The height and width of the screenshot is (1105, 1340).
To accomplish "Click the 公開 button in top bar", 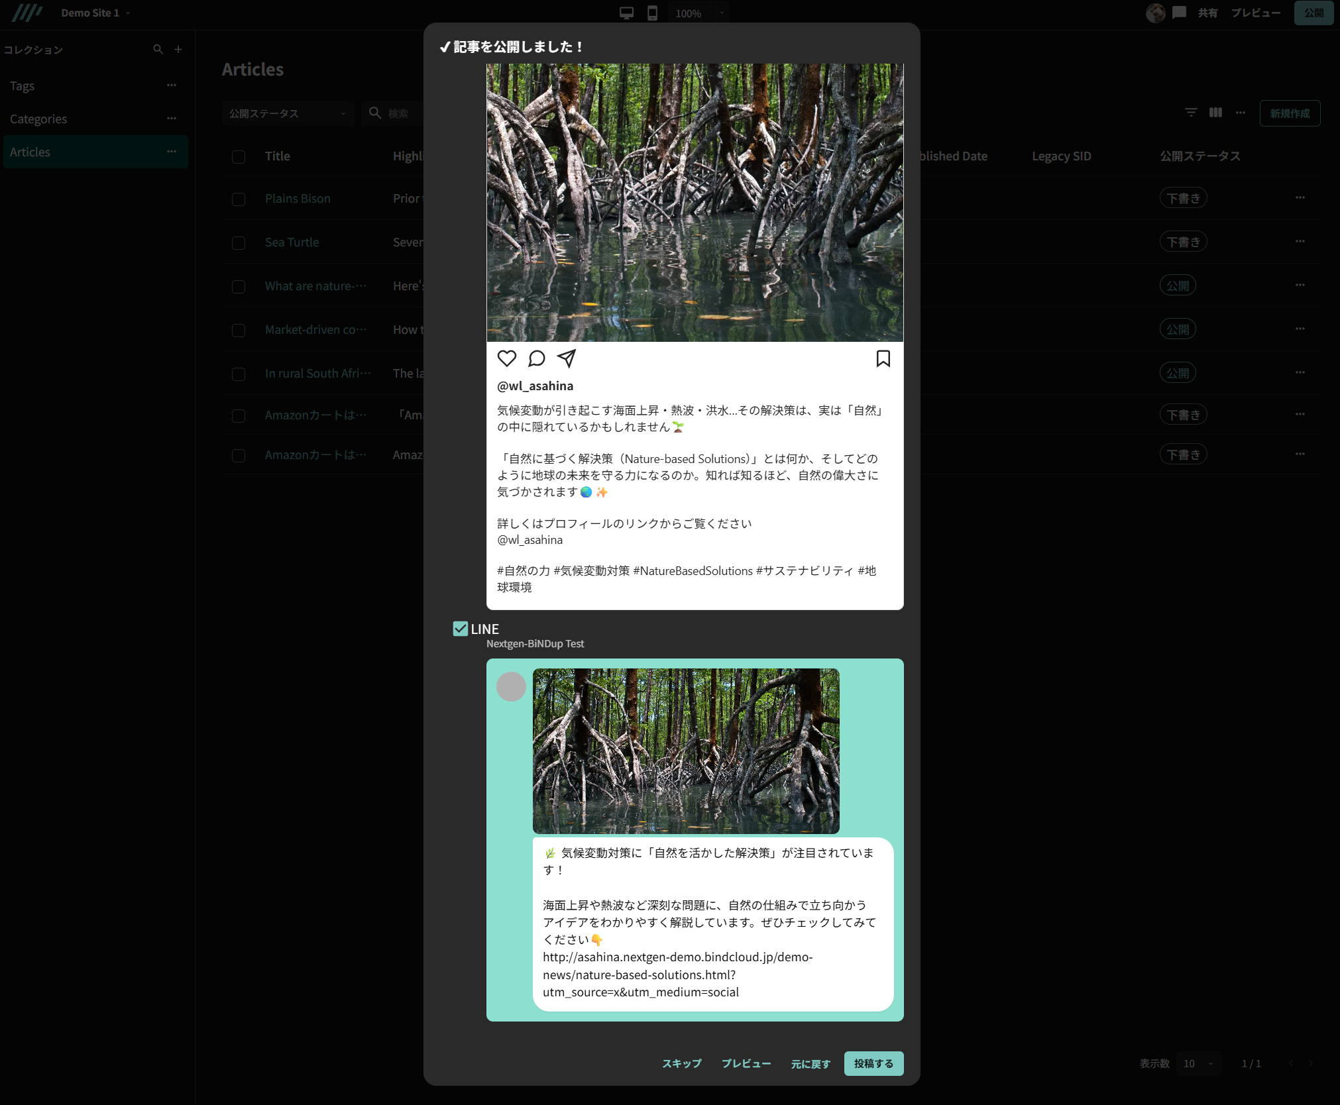I will pos(1313,13).
